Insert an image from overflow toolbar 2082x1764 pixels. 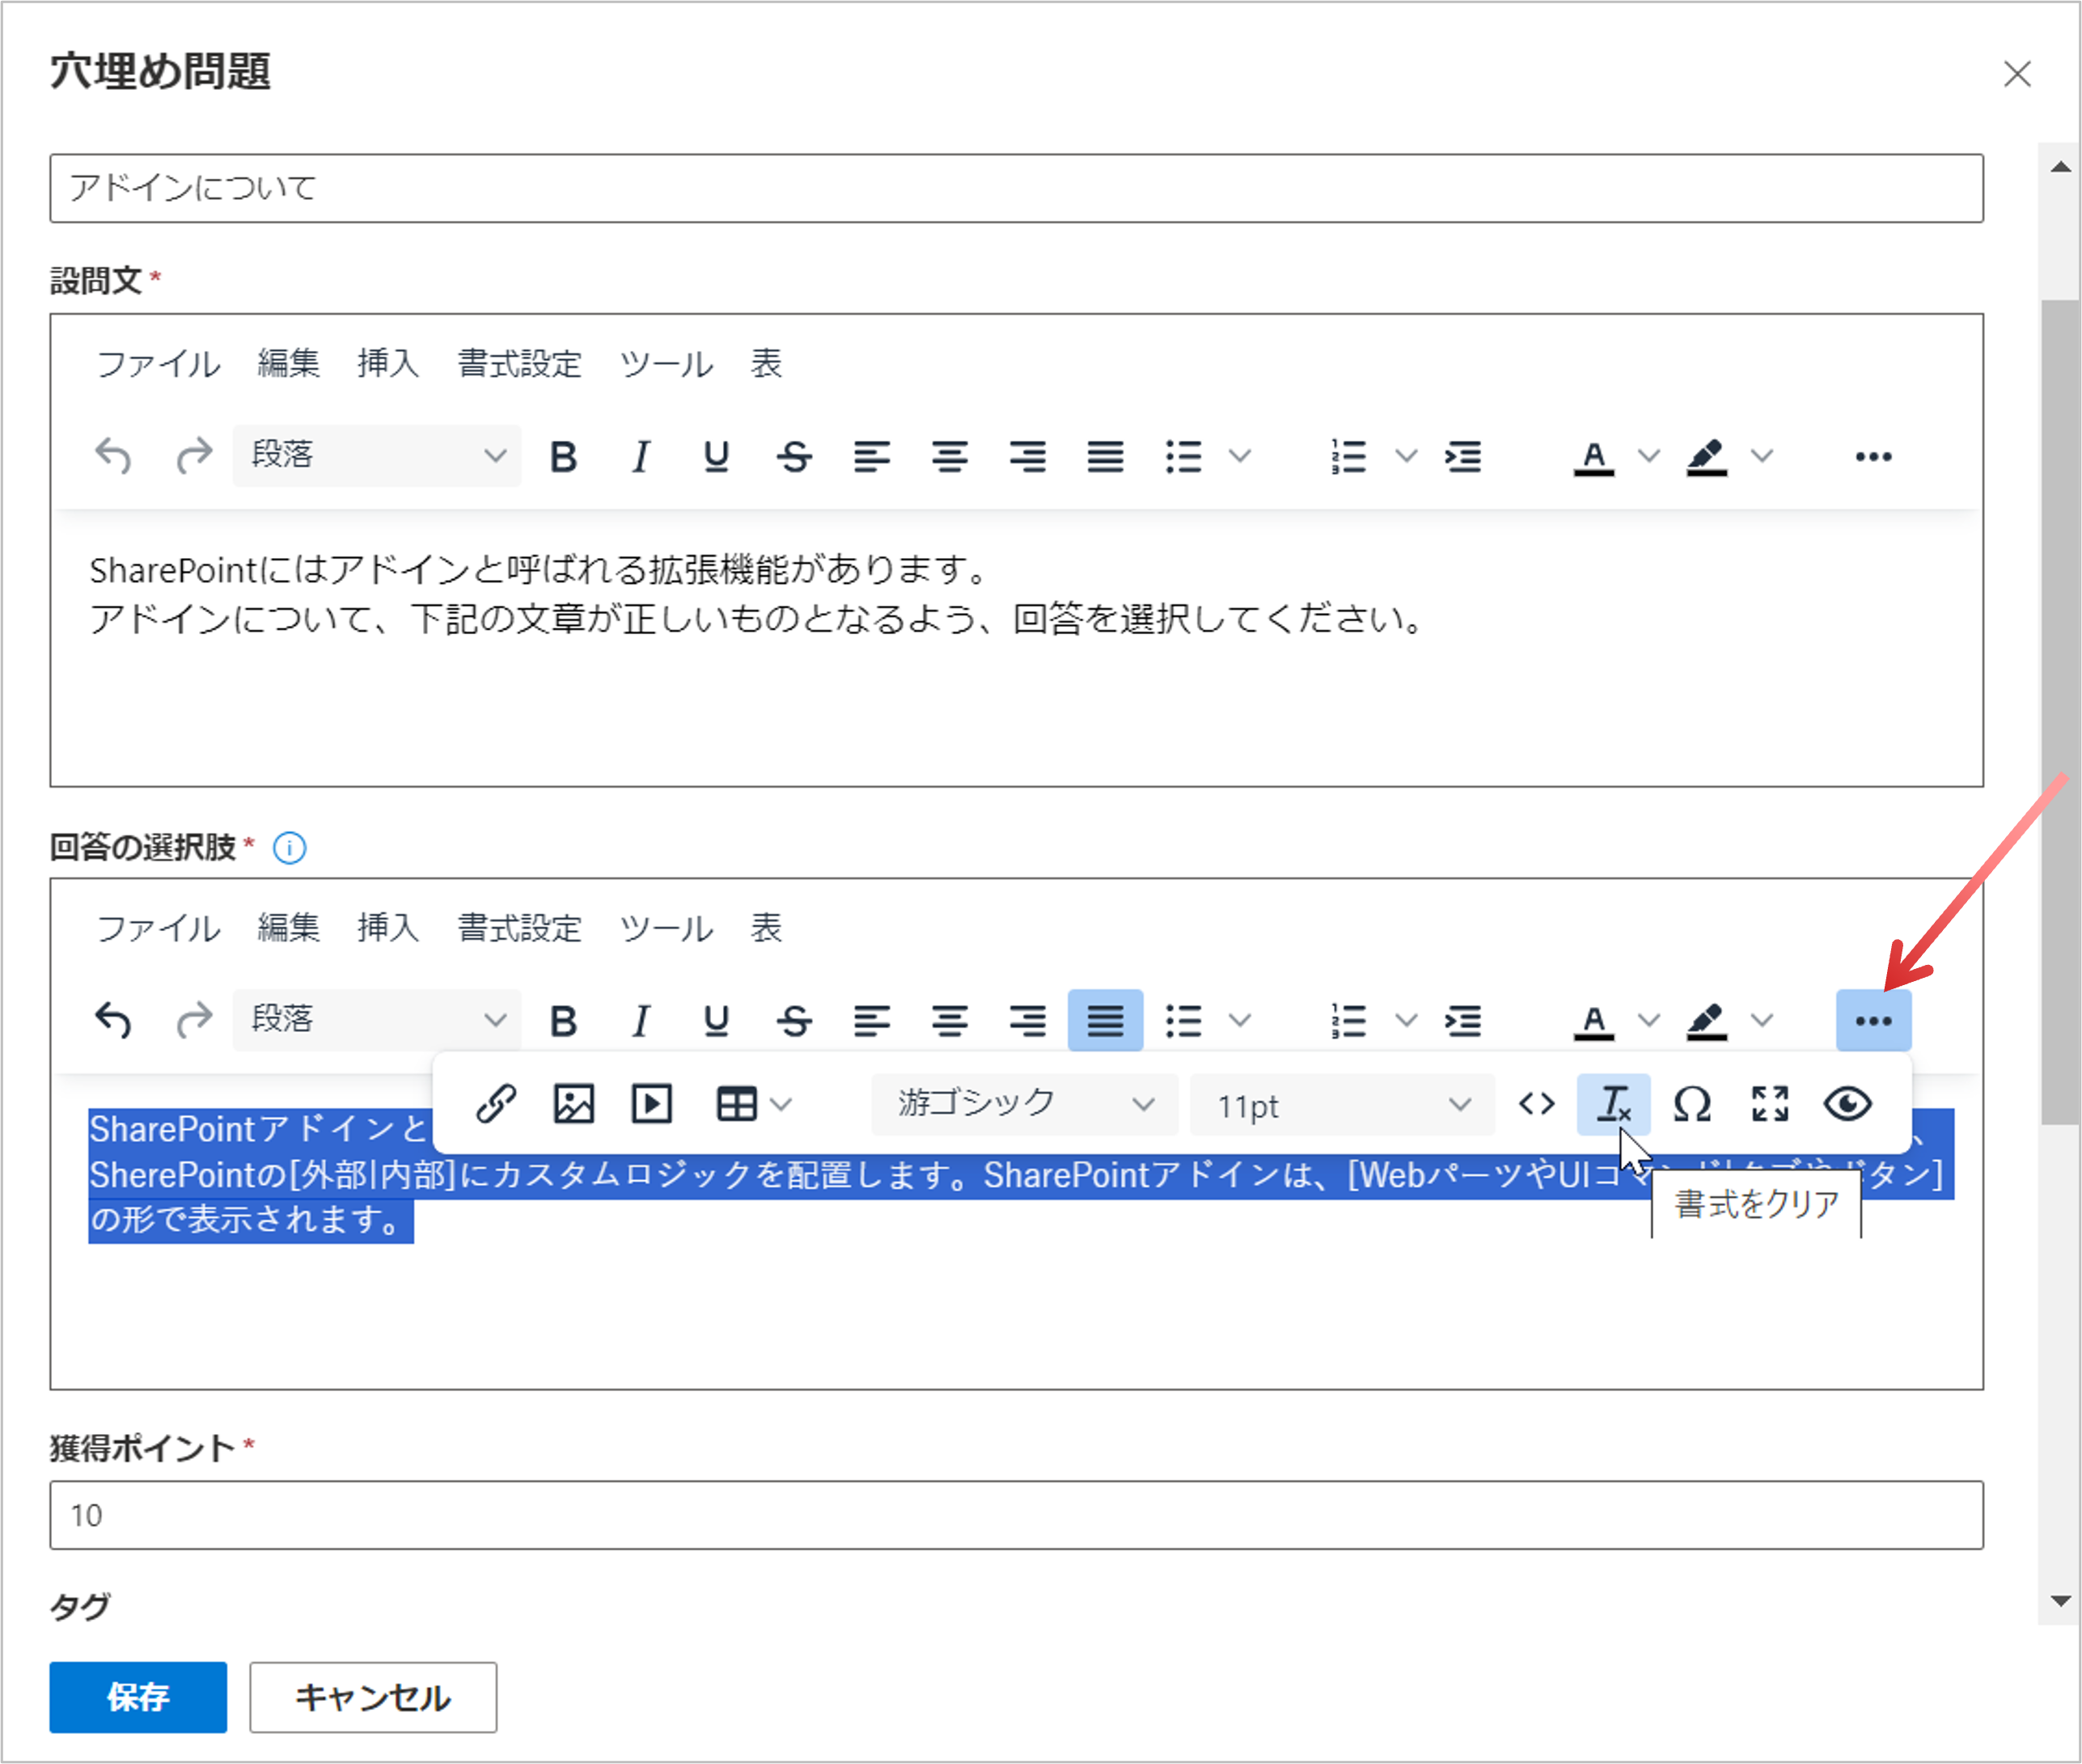click(573, 1104)
